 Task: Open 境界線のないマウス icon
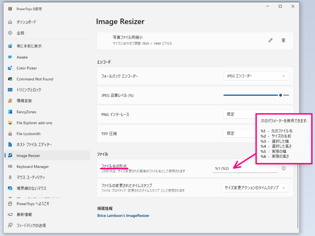[x=10, y=188]
